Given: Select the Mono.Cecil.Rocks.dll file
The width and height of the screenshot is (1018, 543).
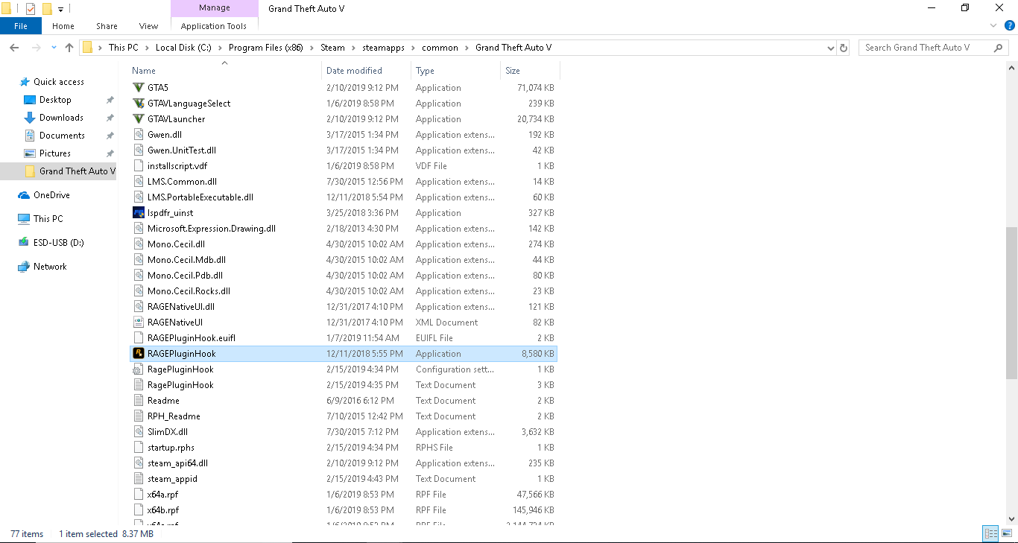Looking at the screenshot, I should pos(189,291).
